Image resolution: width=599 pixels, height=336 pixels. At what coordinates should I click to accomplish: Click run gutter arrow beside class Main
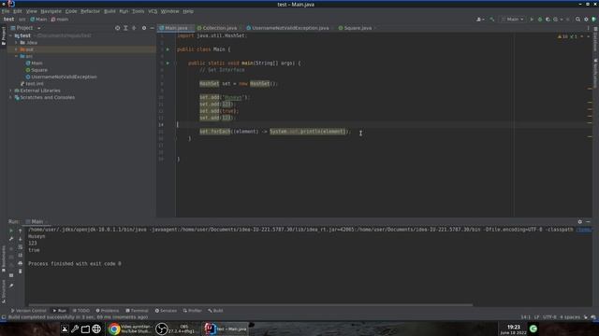(x=168, y=49)
